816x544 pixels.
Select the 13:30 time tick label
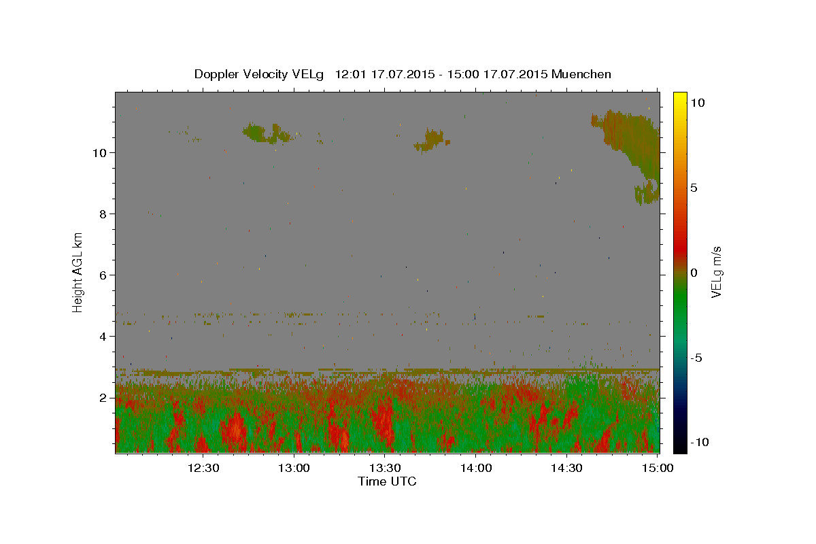(385, 468)
